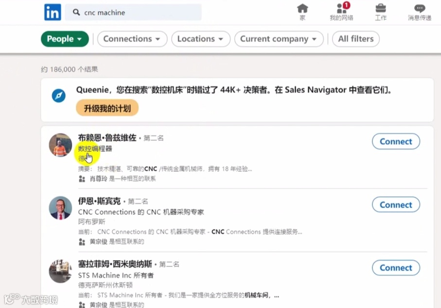Open 伊恩·斯宾克 profile photo
Viewport: 441px width, 308px height.
click(x=60, y=208)
